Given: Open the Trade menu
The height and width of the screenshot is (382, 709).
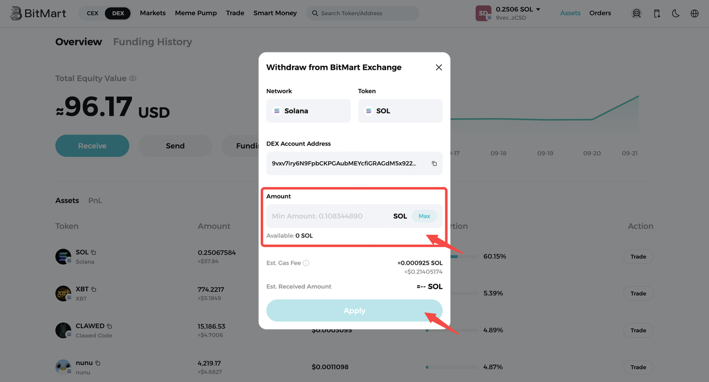Looking at the screenshot, I should (x=235, y=13).
